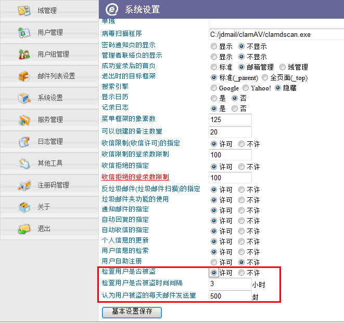
Task: Select Google as the search engine
Action: 214,88
